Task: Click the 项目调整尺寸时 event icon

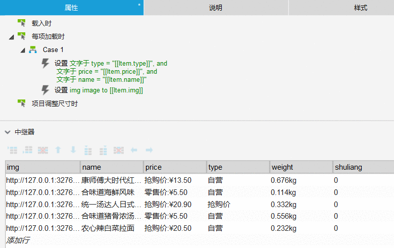Action: (22, 103)
